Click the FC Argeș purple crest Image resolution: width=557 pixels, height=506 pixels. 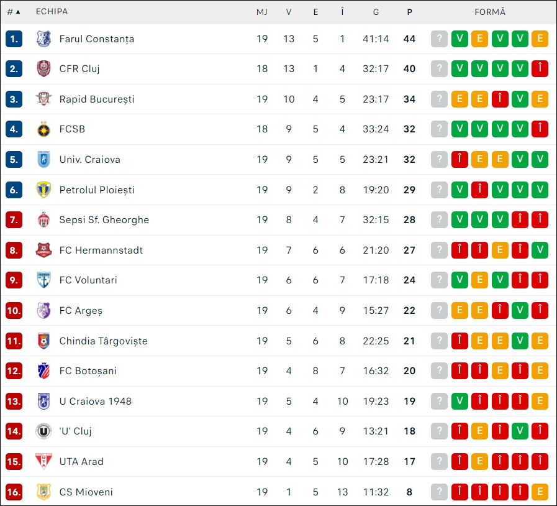tap(43, 310)
